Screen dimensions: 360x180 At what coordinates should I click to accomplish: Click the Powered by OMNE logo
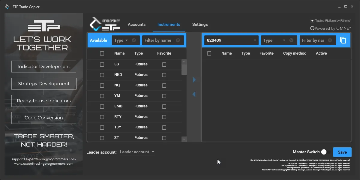point(330,28)
